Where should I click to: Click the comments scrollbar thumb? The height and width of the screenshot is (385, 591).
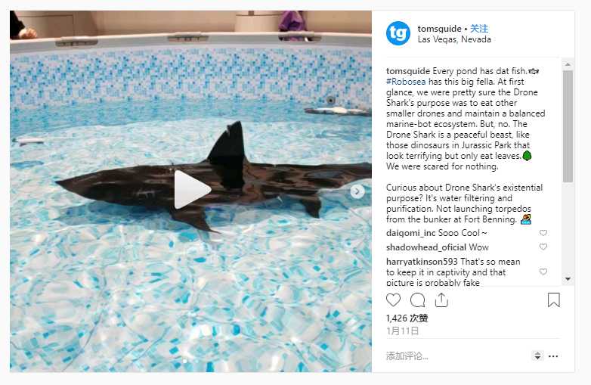(568, 126)
